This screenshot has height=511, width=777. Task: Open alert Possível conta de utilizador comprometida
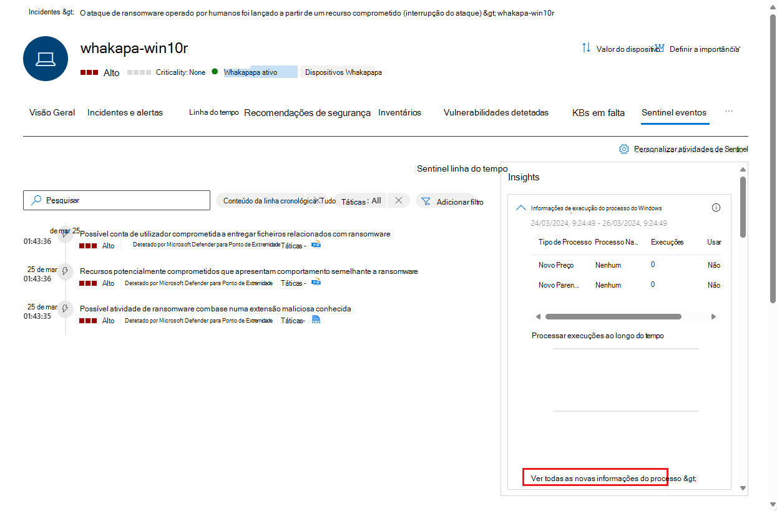click(x=235, y=234)
